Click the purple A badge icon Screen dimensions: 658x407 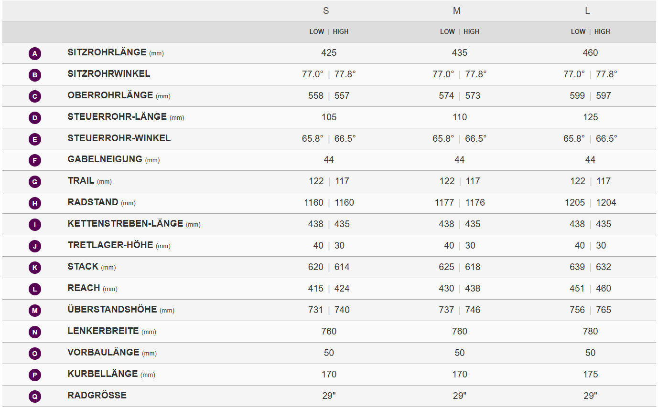34,53
